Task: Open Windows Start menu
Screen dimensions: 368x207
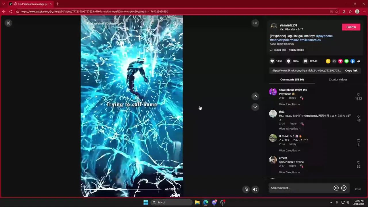Action: [x=146, y=202]
